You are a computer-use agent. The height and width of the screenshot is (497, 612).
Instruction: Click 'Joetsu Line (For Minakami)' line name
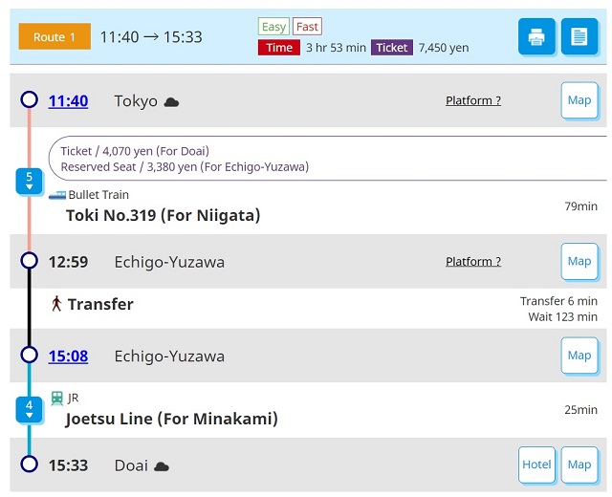click(x=172, y=419)
